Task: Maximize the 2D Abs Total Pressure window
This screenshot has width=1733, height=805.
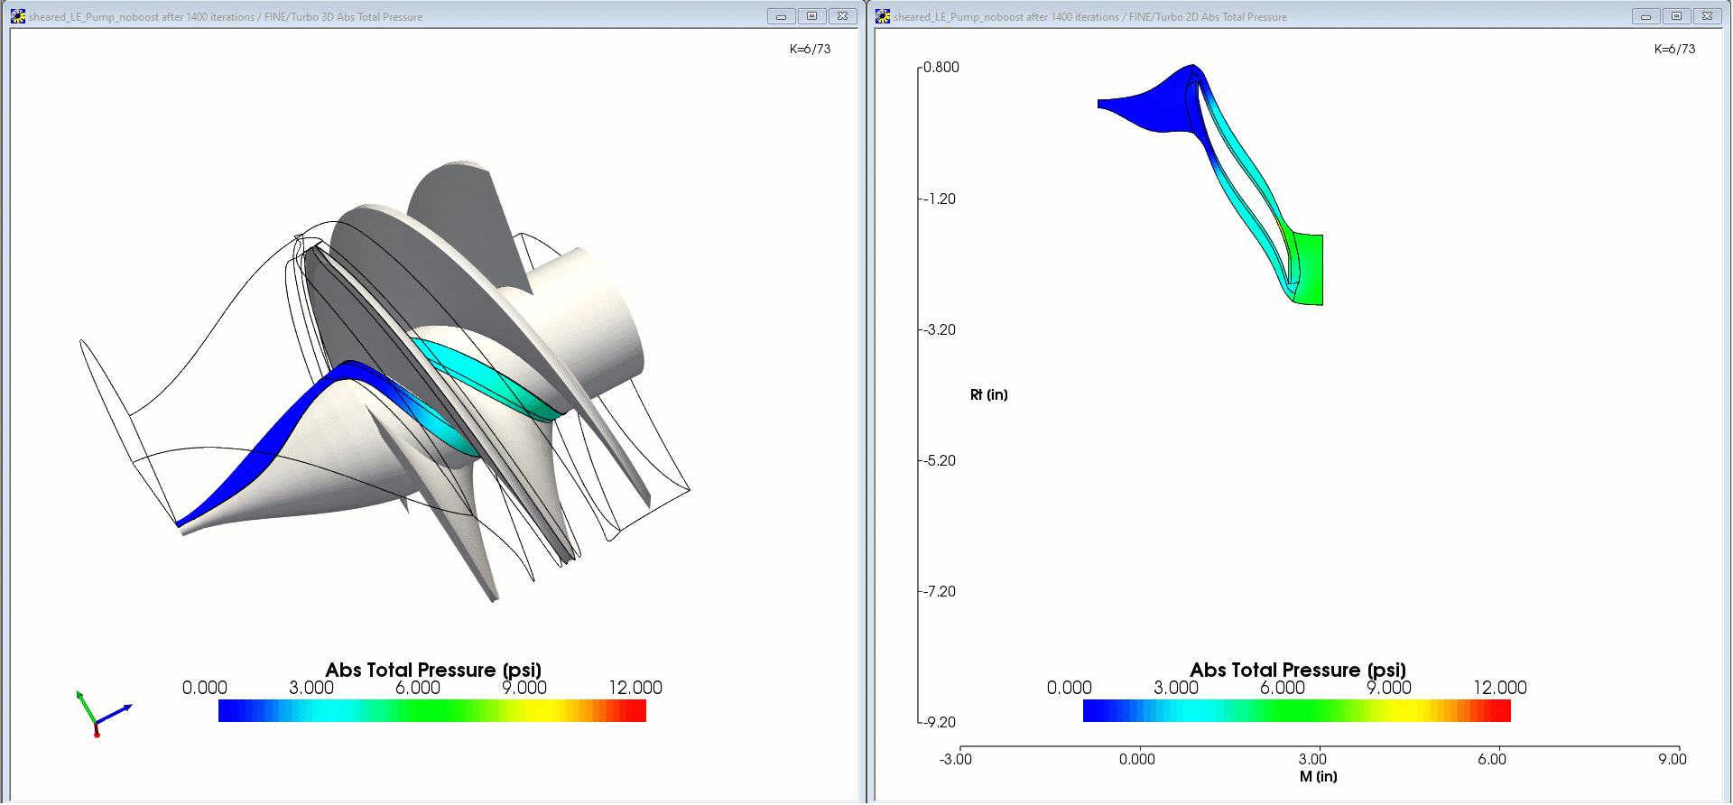Action: (x=1676, y=16)
